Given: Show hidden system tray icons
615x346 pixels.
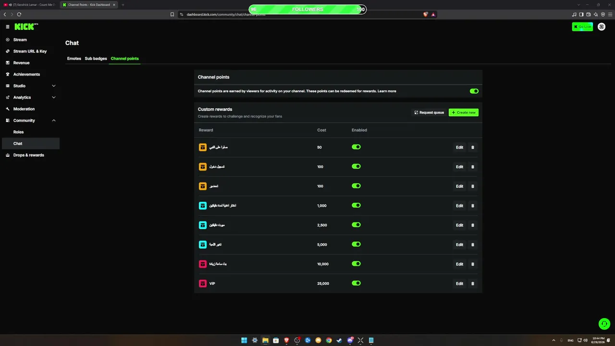Looking at the screenshot, I should (x=553, y=340).
